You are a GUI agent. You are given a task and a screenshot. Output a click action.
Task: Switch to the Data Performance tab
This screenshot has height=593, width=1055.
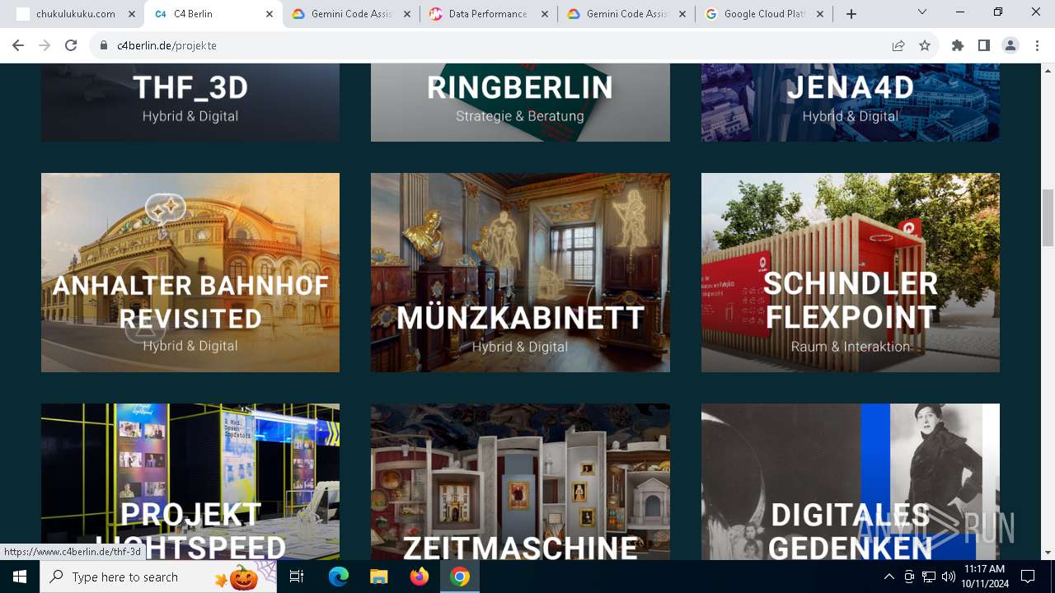[x=488, y=14]
